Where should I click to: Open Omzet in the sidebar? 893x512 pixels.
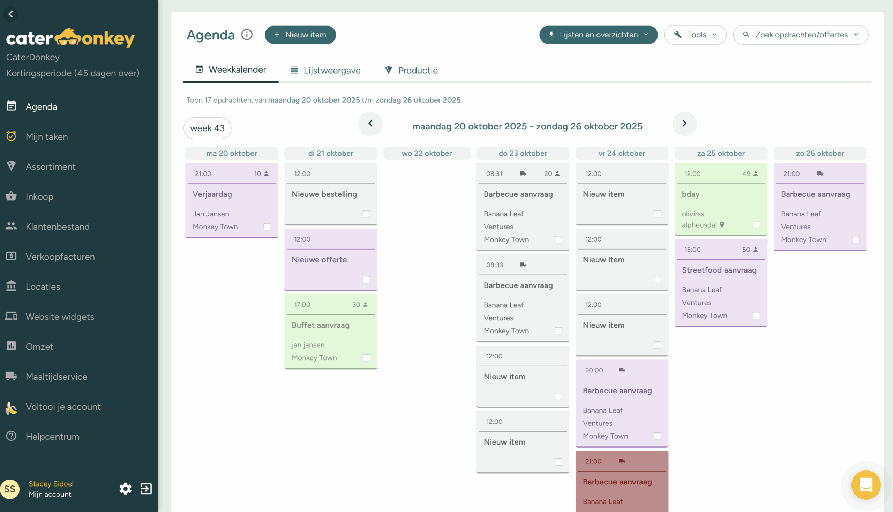click(x=39, y=346)
